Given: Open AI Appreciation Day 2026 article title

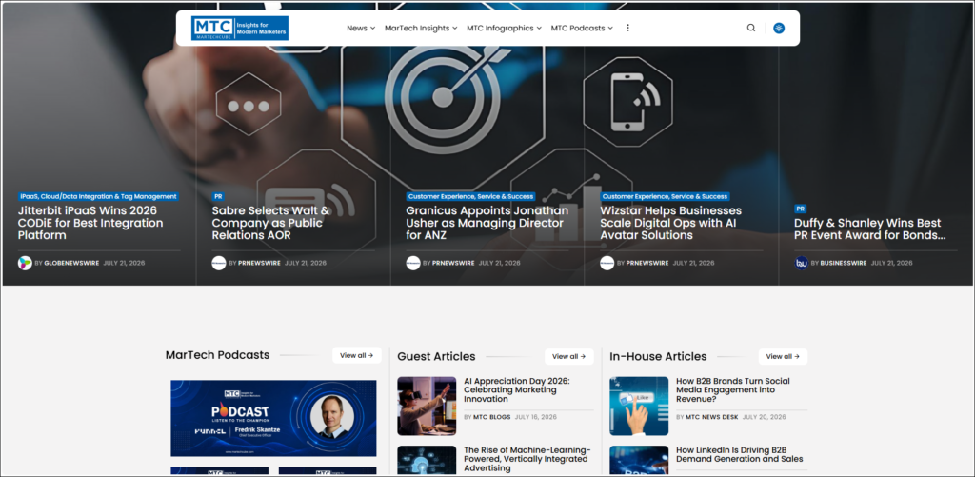Looking at the screenshot, I should [x=517, y=390].
